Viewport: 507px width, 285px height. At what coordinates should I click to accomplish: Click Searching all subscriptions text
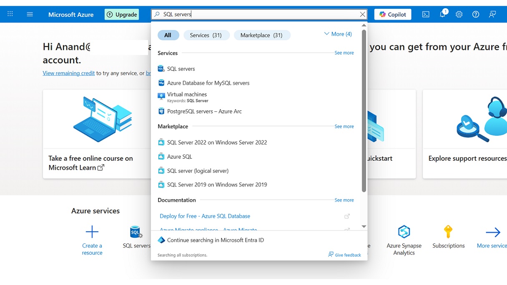pos(182,255)
